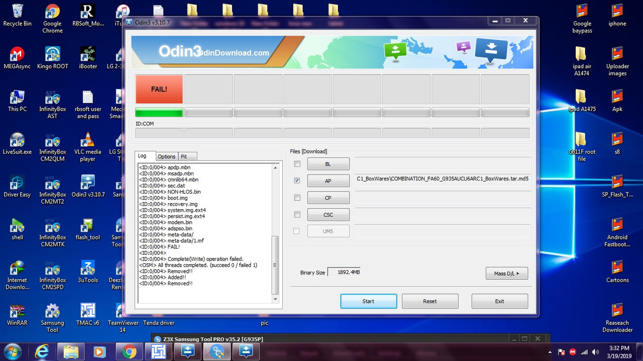Open LiveSuit.exe desktop icon

(17, 143)
